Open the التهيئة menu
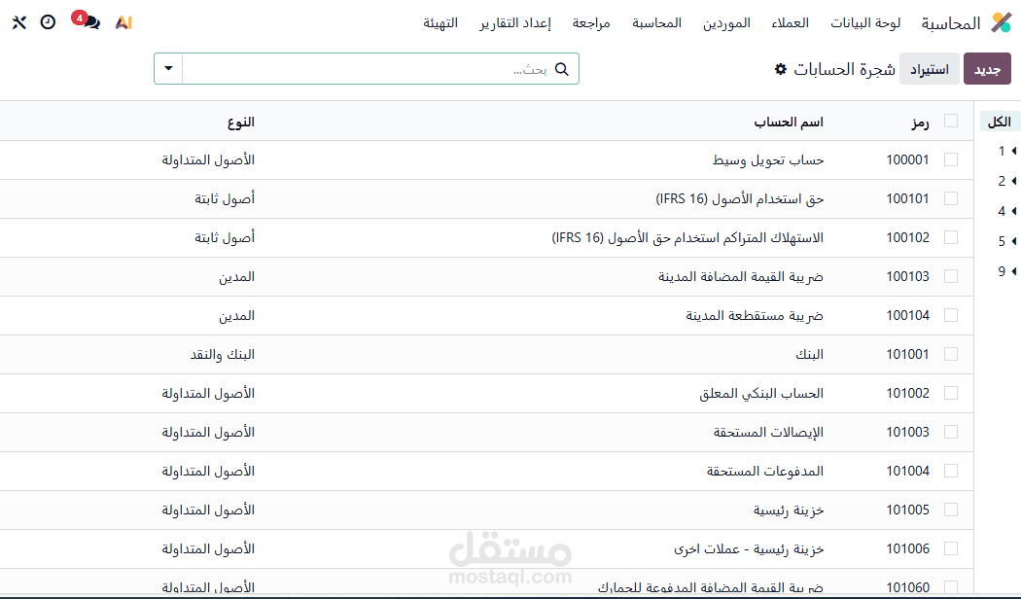The image size is (1021, 599). click(x=442, y=23)
